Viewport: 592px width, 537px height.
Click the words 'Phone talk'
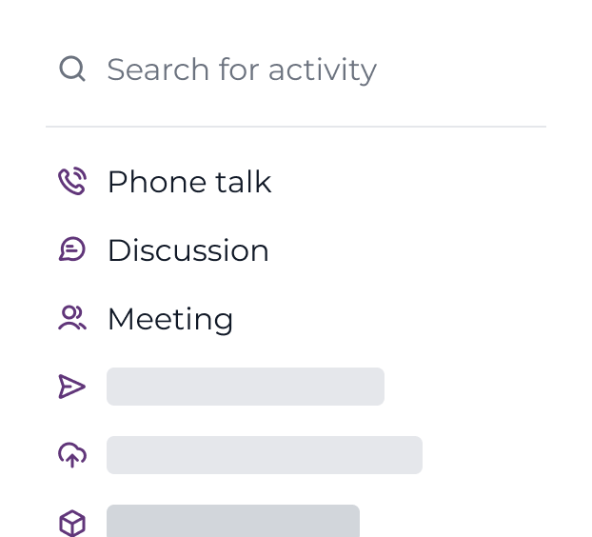click(189, 182)
